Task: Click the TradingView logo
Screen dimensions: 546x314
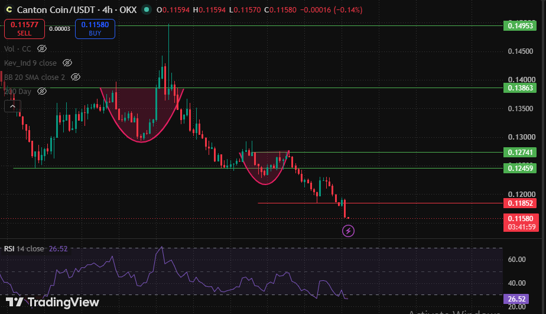Action: [x=53, y=302]
